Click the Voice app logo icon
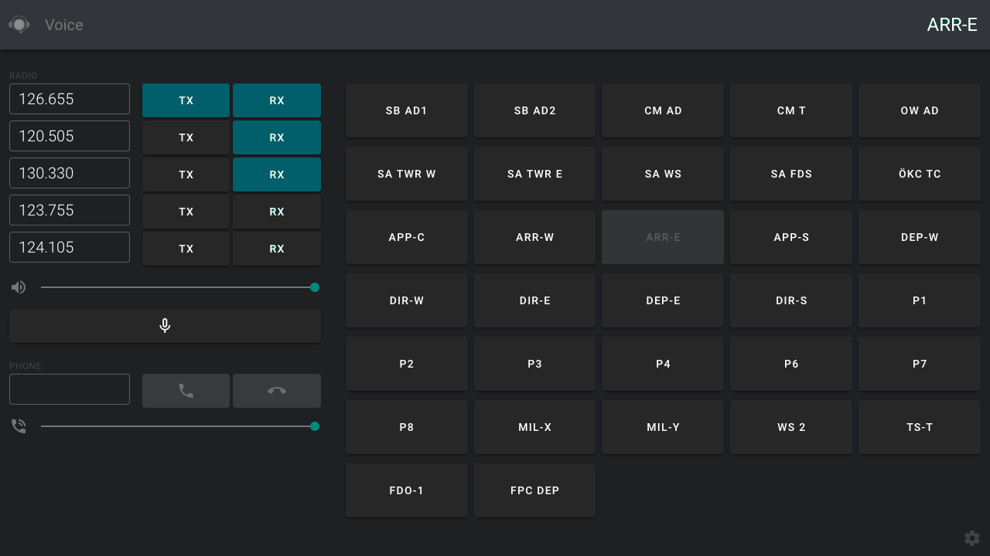 (19, 25)
